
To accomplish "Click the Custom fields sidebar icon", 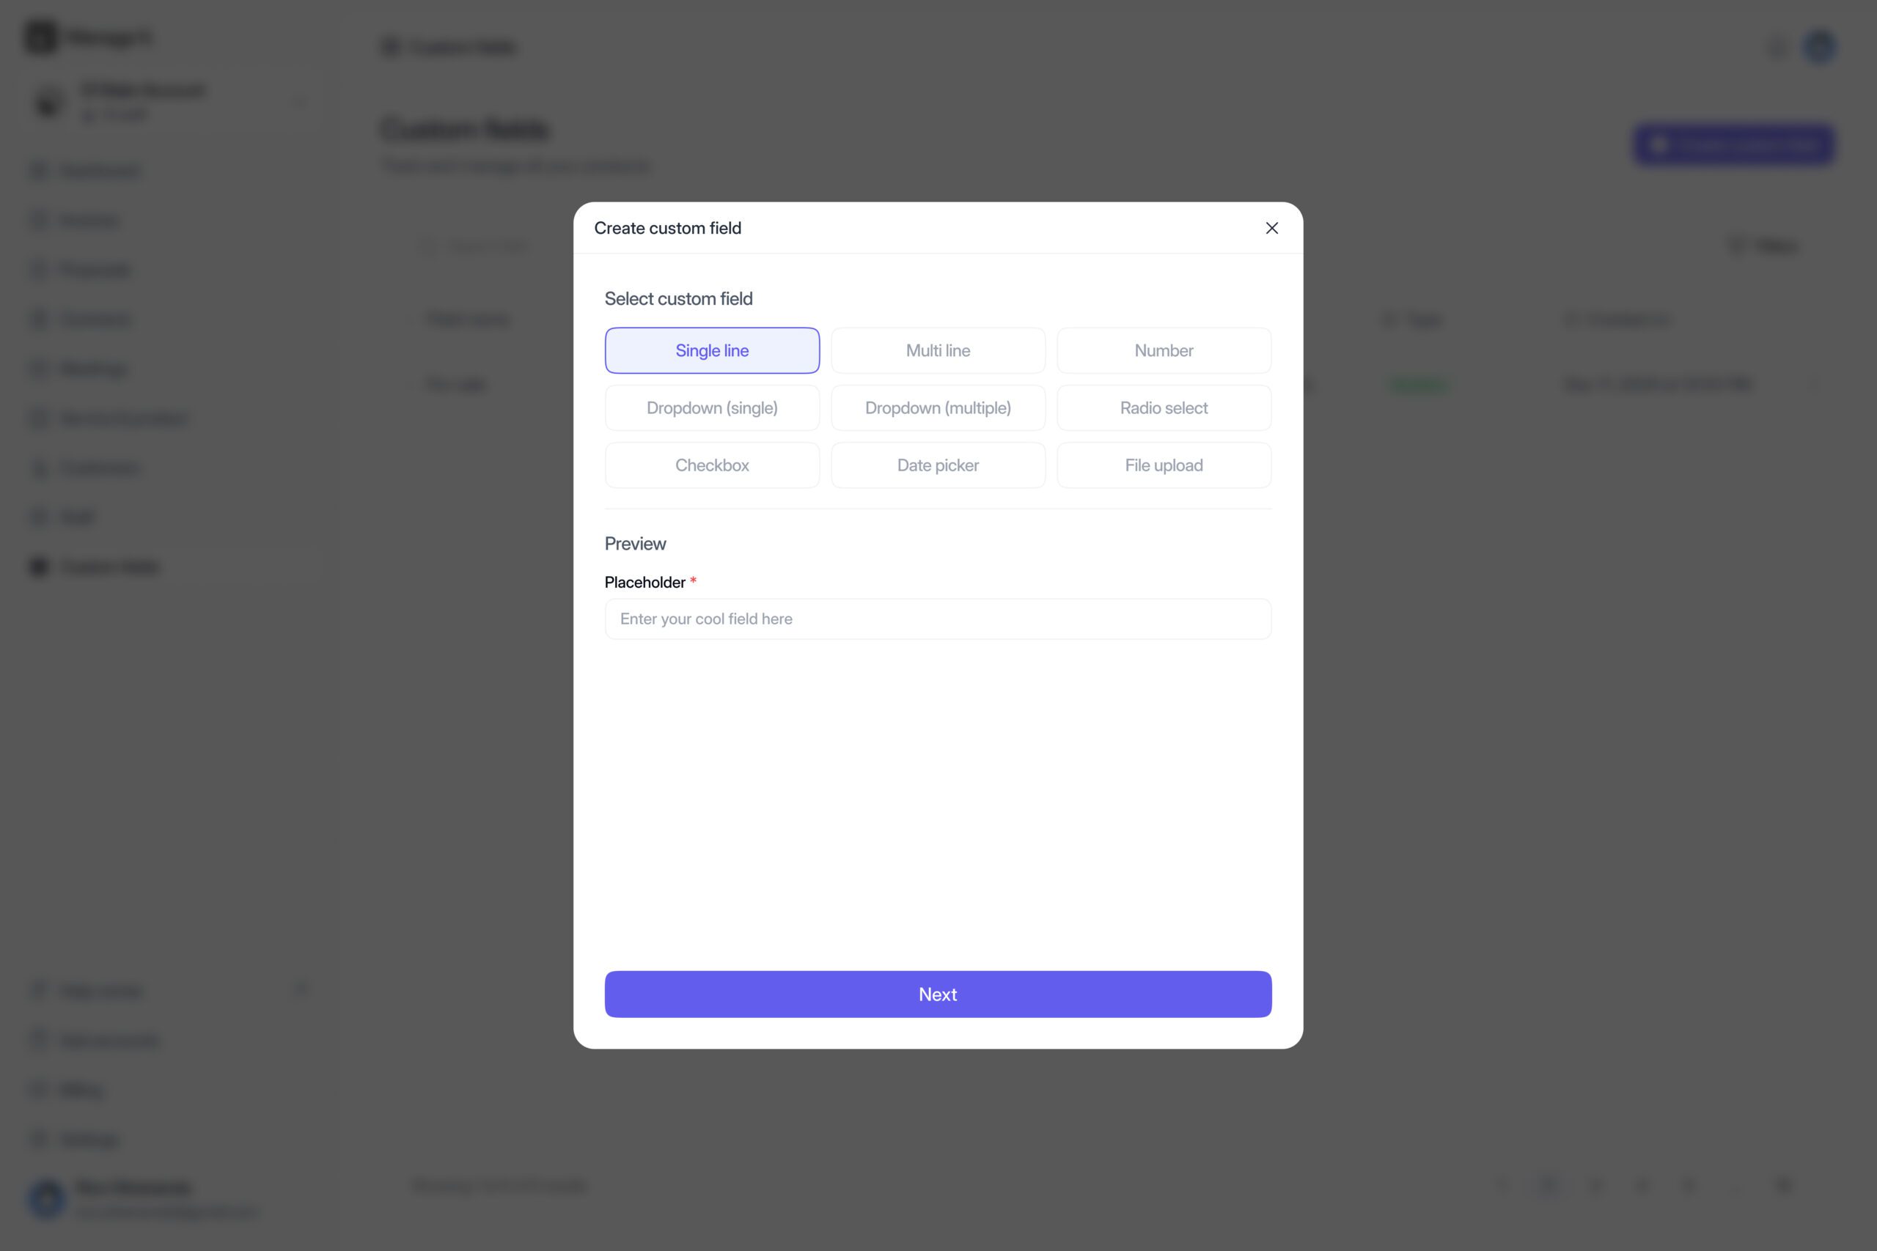I will (38, 567).
